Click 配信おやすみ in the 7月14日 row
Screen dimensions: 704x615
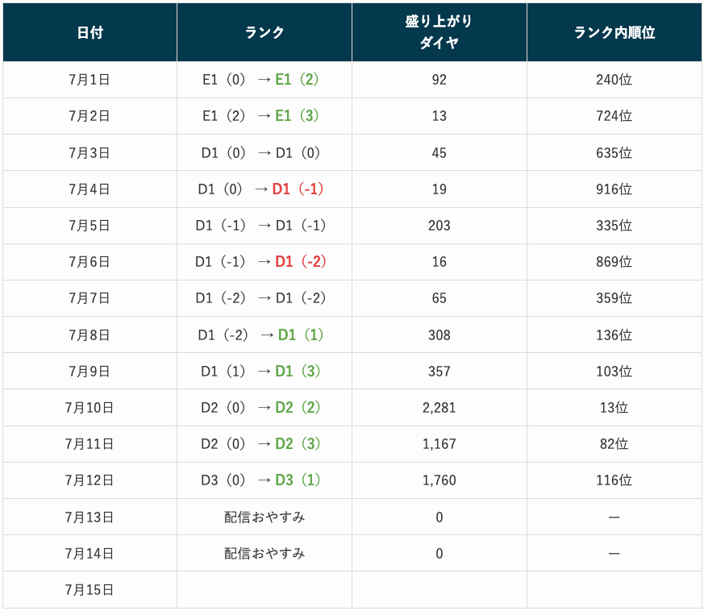pyautogui.click(x=265, y=554)
